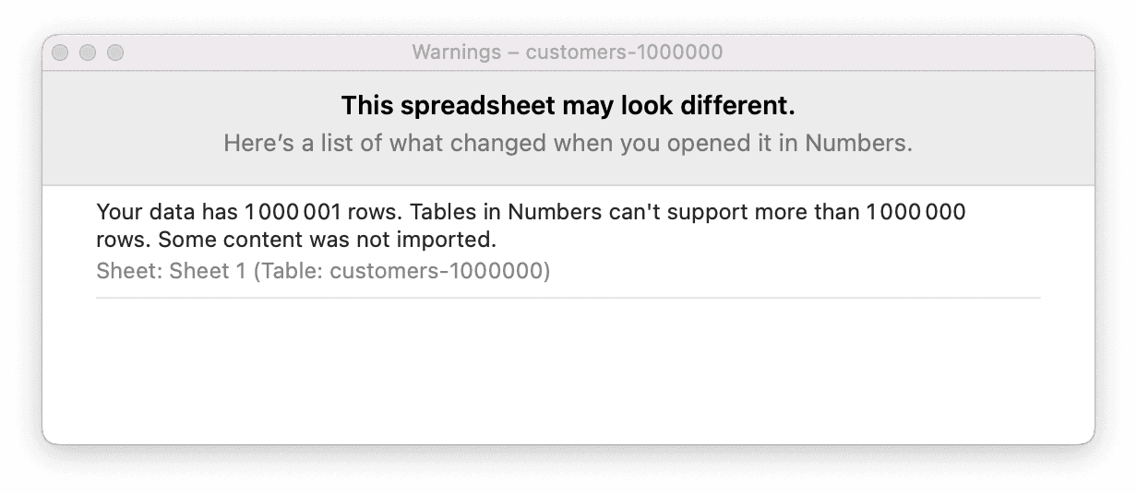Click the heading This spreadsheet may look different

coord(568,107)
